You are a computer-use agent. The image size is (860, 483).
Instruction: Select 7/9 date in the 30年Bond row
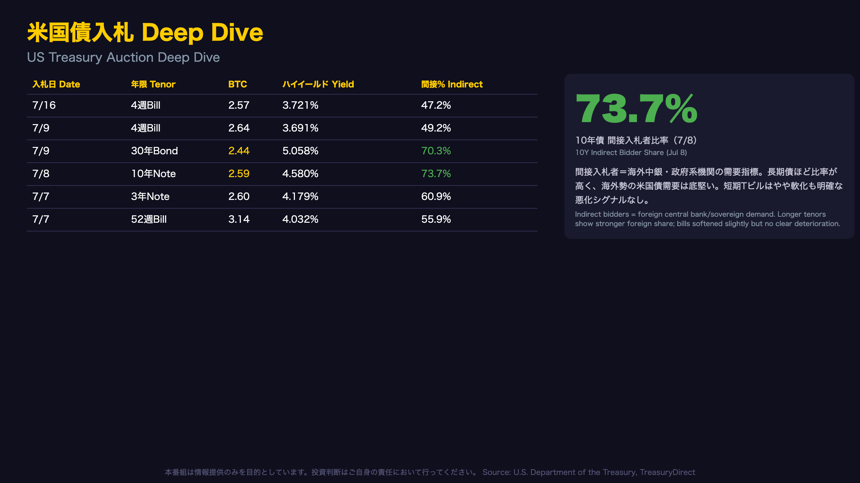pyautogui.click(x=41, y=151)
